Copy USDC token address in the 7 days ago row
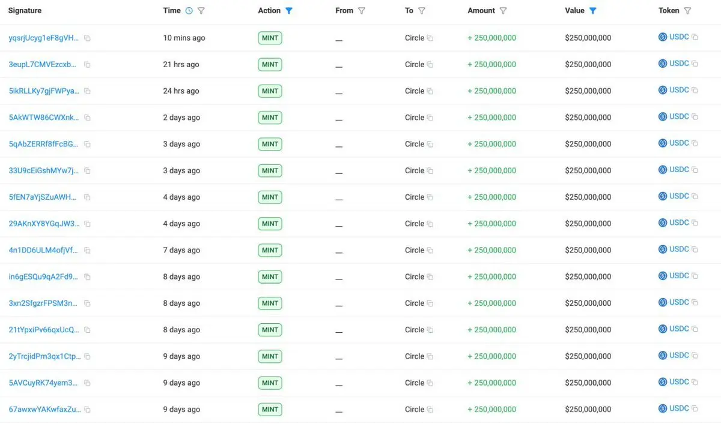The image size is (721, 424). click(695, 249)
